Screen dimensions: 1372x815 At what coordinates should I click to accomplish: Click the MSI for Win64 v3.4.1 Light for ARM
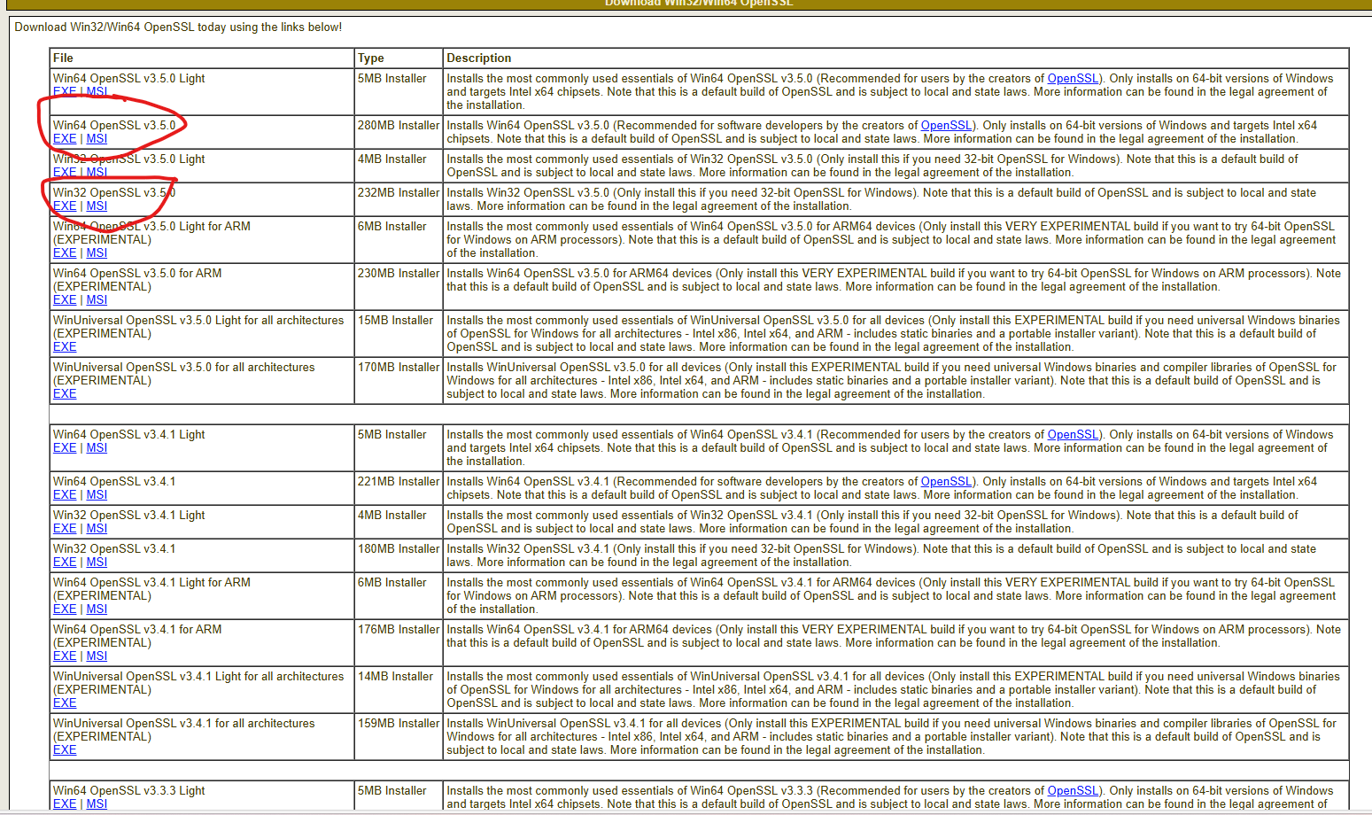[97, 609]
